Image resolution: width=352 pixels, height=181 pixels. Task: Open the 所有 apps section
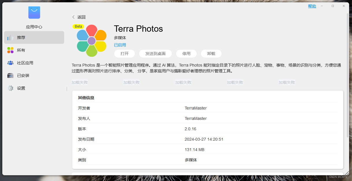(x=34, y=50)
